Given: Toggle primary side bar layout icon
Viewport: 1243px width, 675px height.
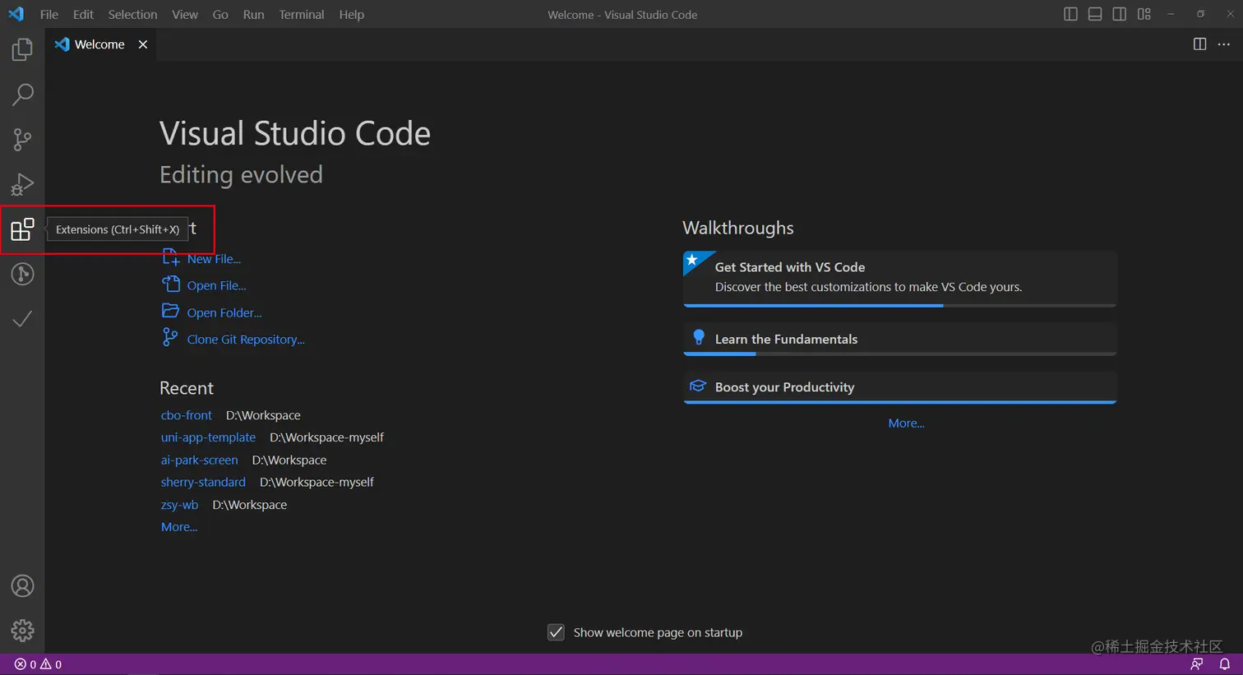Looking at the screenshot, I should [x=1070, y=14].
